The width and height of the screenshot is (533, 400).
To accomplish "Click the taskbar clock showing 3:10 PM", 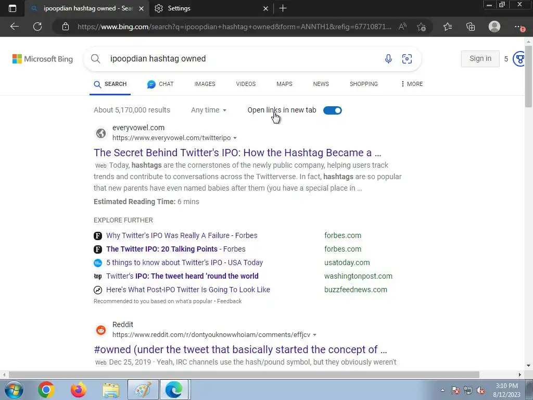I will click(506, 390).
